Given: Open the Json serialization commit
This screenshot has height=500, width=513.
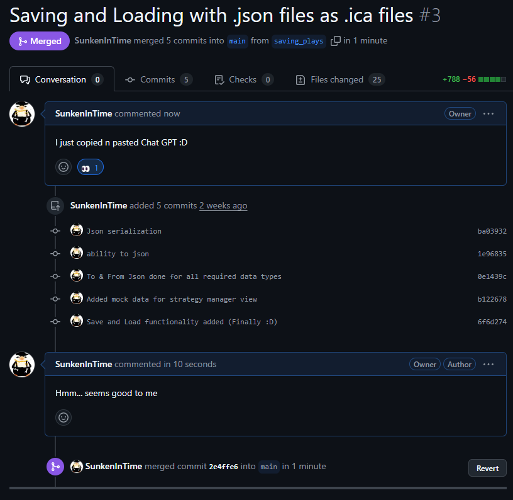Looking at the screenshot, I should pos(124,231).
